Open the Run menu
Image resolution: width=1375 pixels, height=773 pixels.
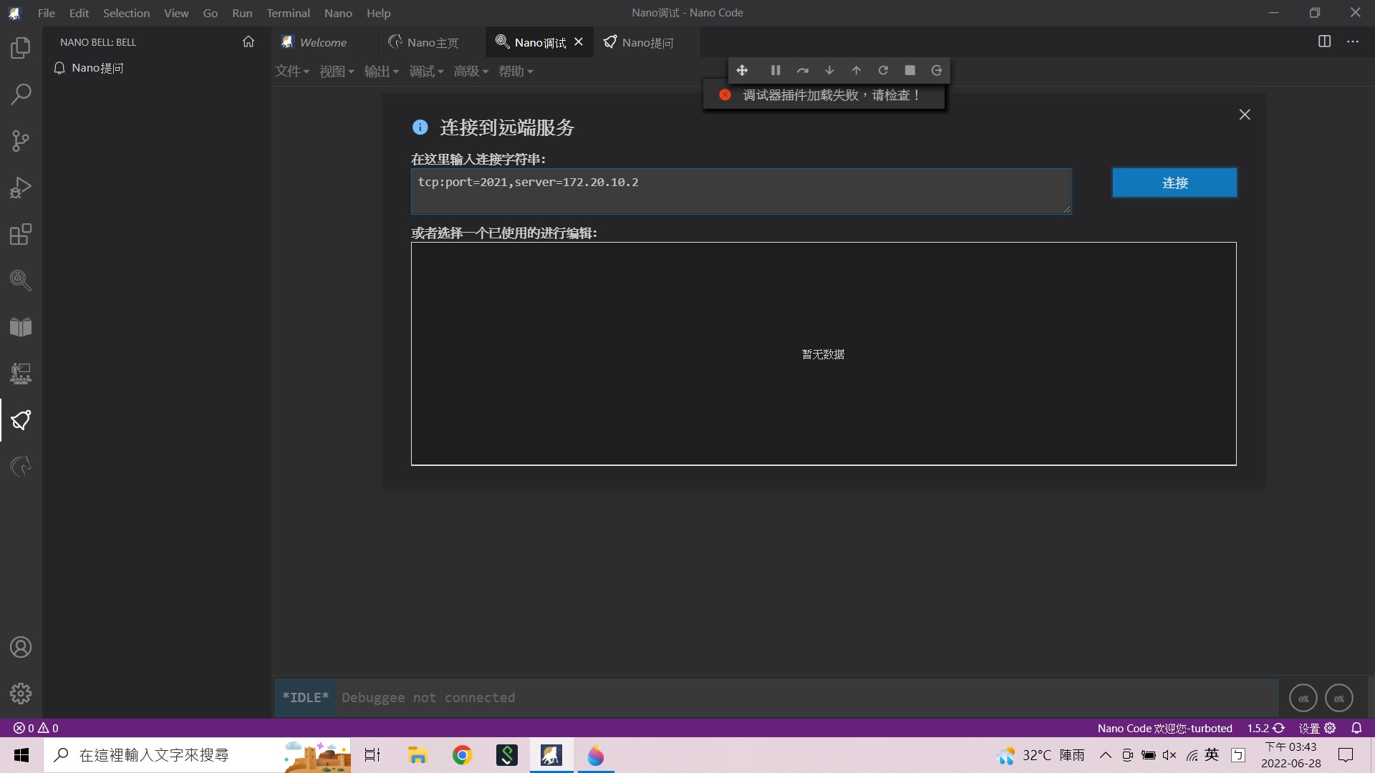pyautogui.click(x=242, y=13)
